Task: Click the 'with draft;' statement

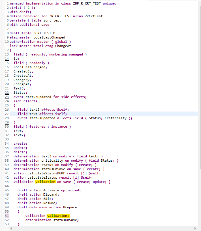Action: [x=20, y=12]
